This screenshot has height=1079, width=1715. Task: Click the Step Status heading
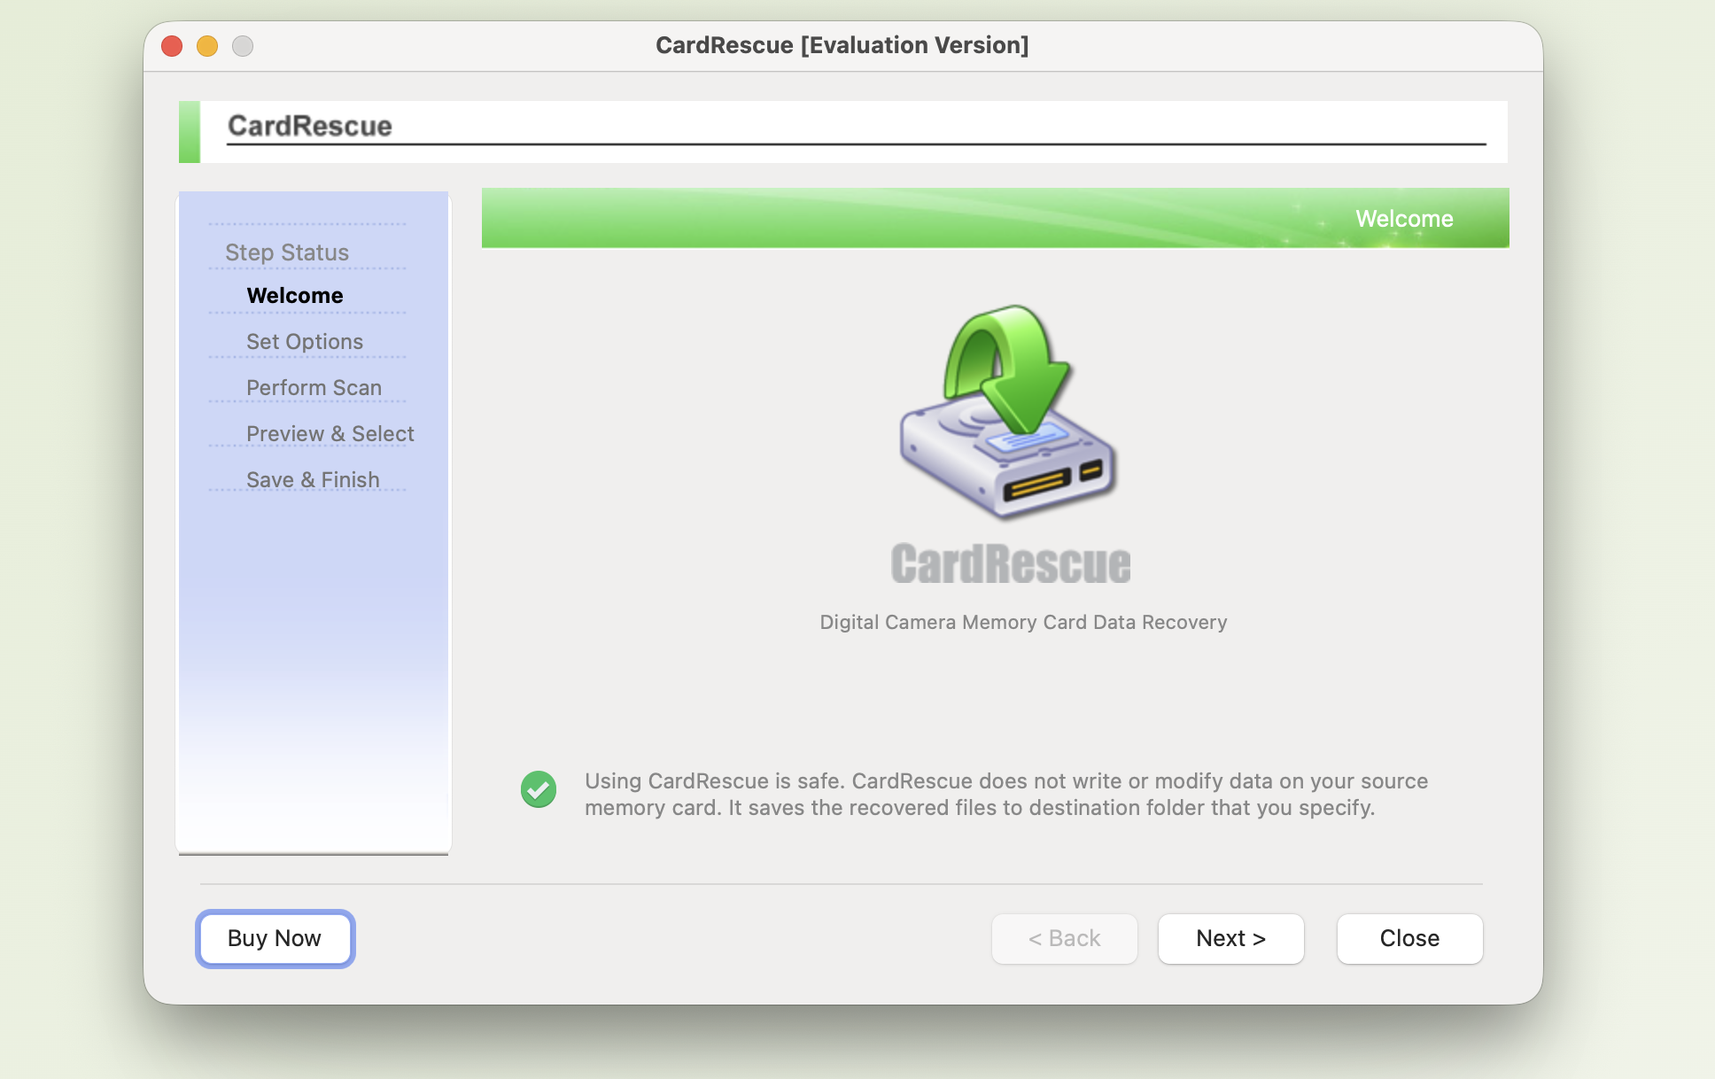287,252
